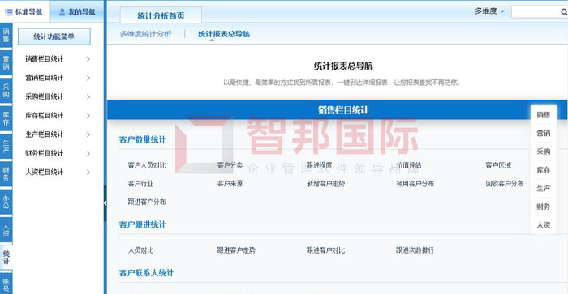
Task: Open the 回收客户分布 report
Action: point(505,184)
